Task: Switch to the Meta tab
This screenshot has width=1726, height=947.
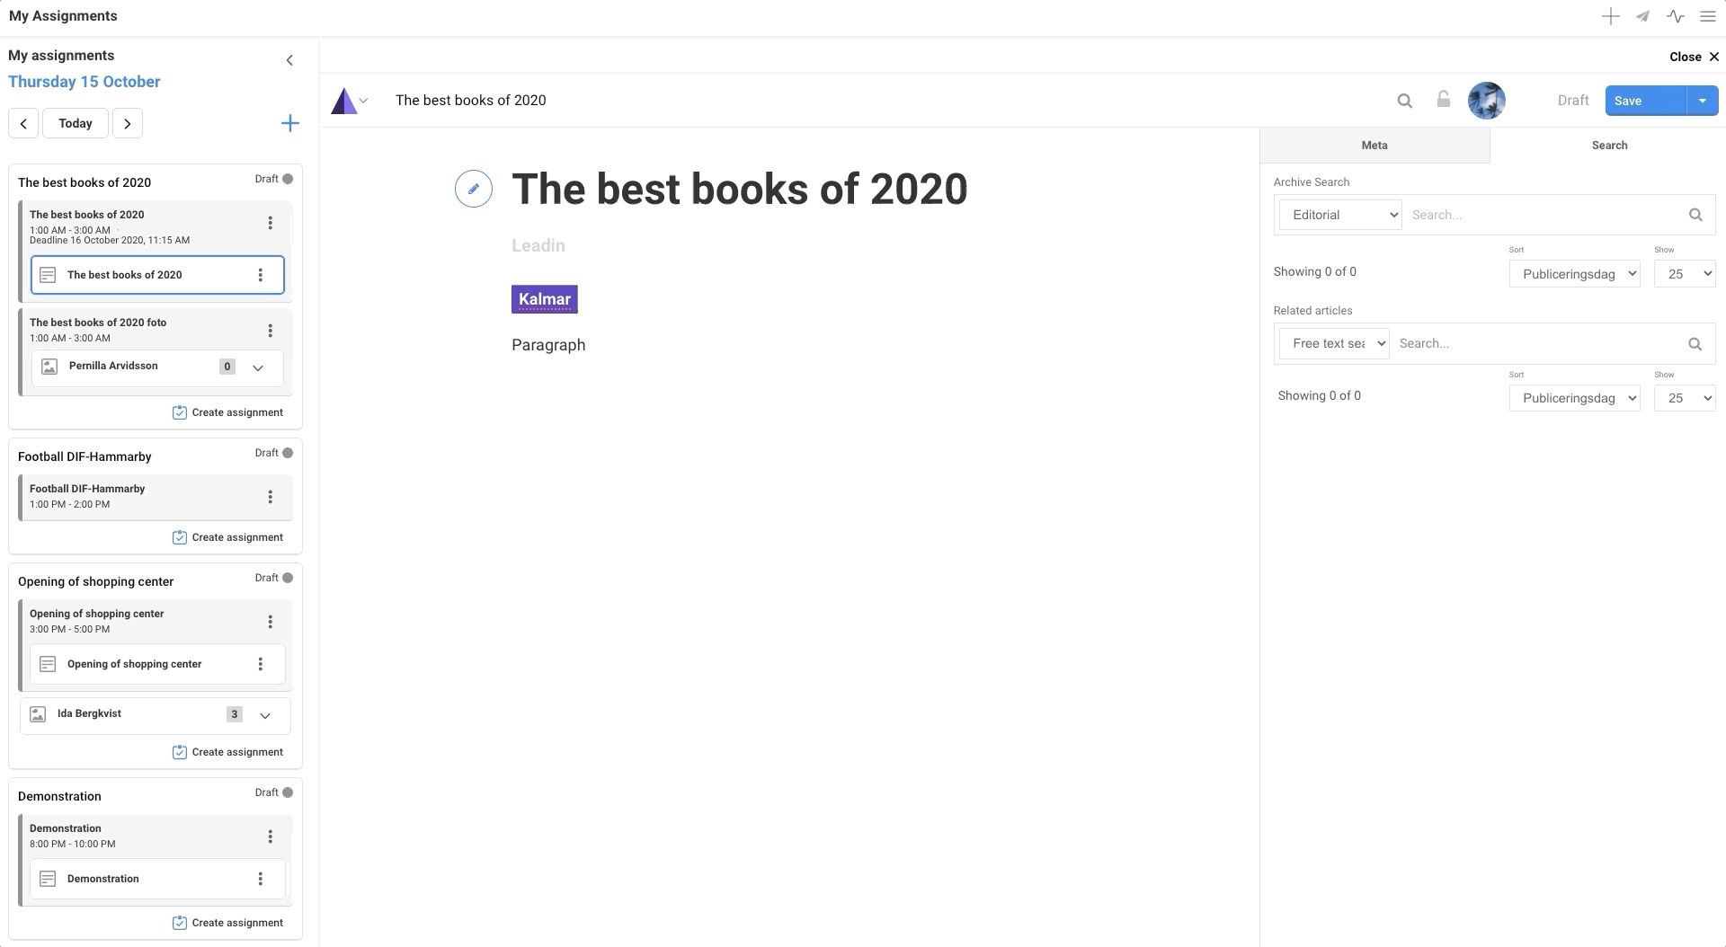Action: (x=1374, y=146)
